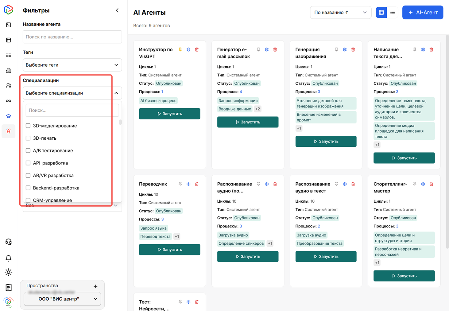Open settings gear for Генератор e-mail рассылок
449x311 pixels.
[x=267, y=49]
